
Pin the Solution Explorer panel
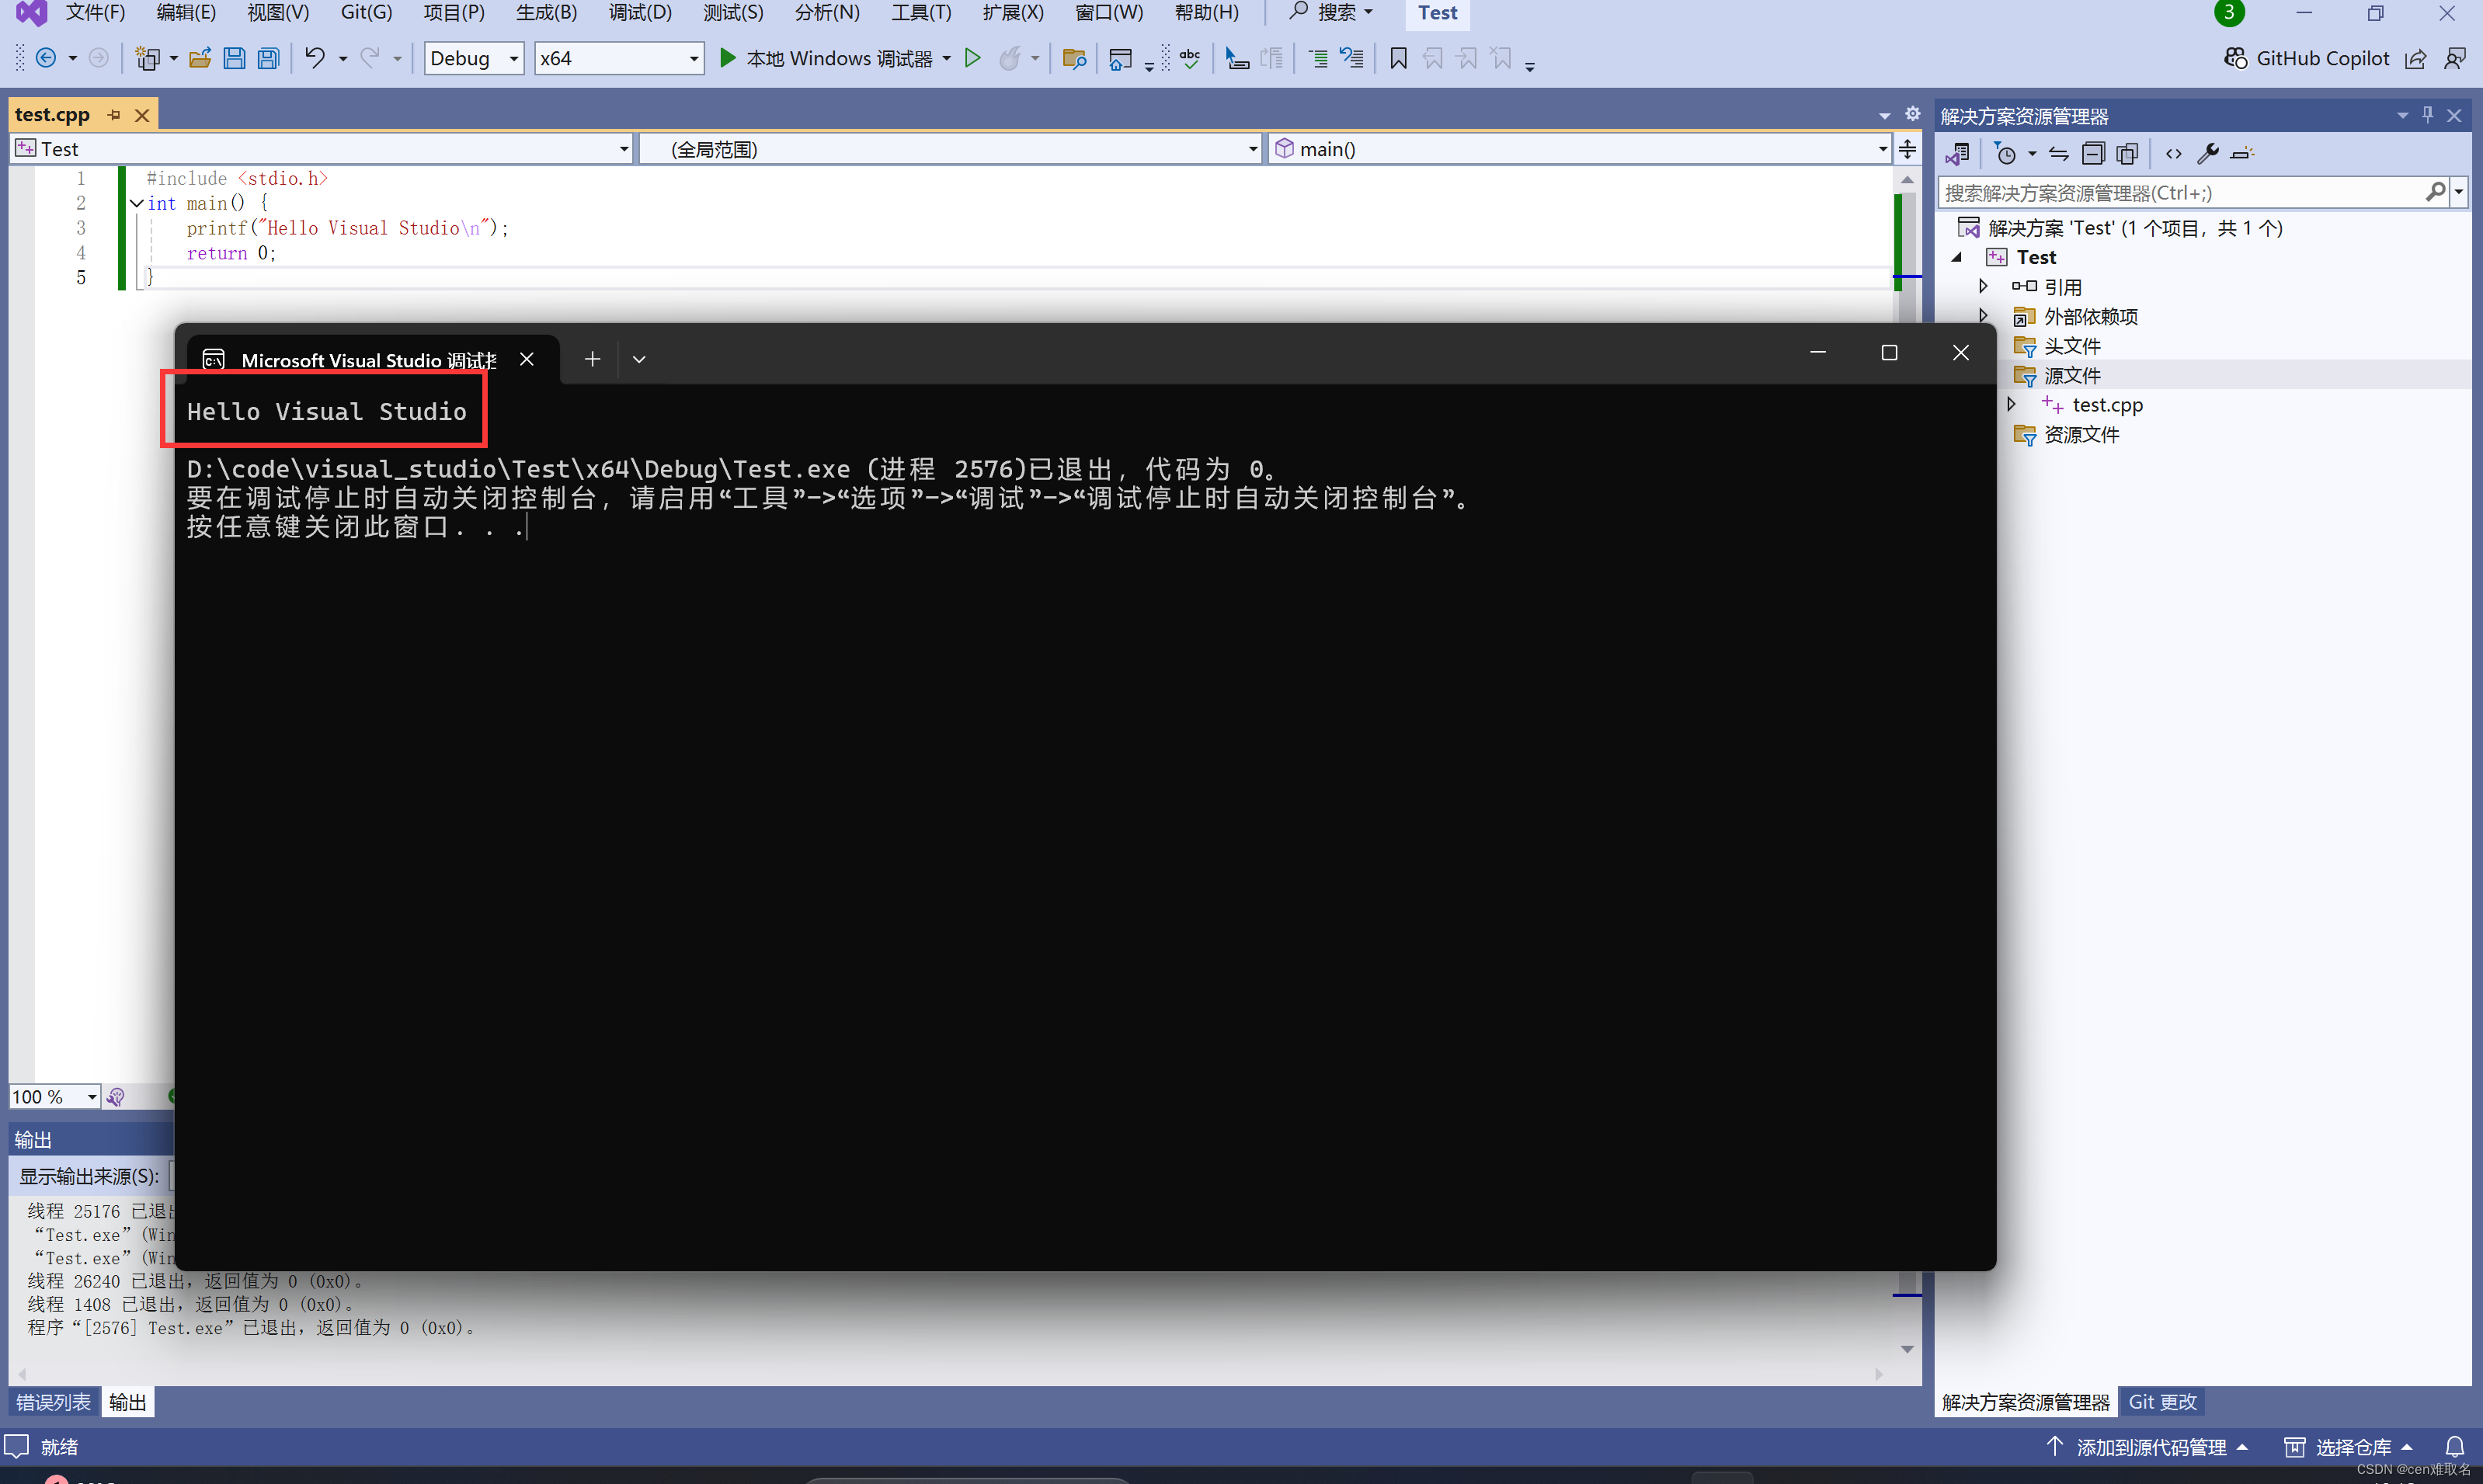[x=2427, y=114]
